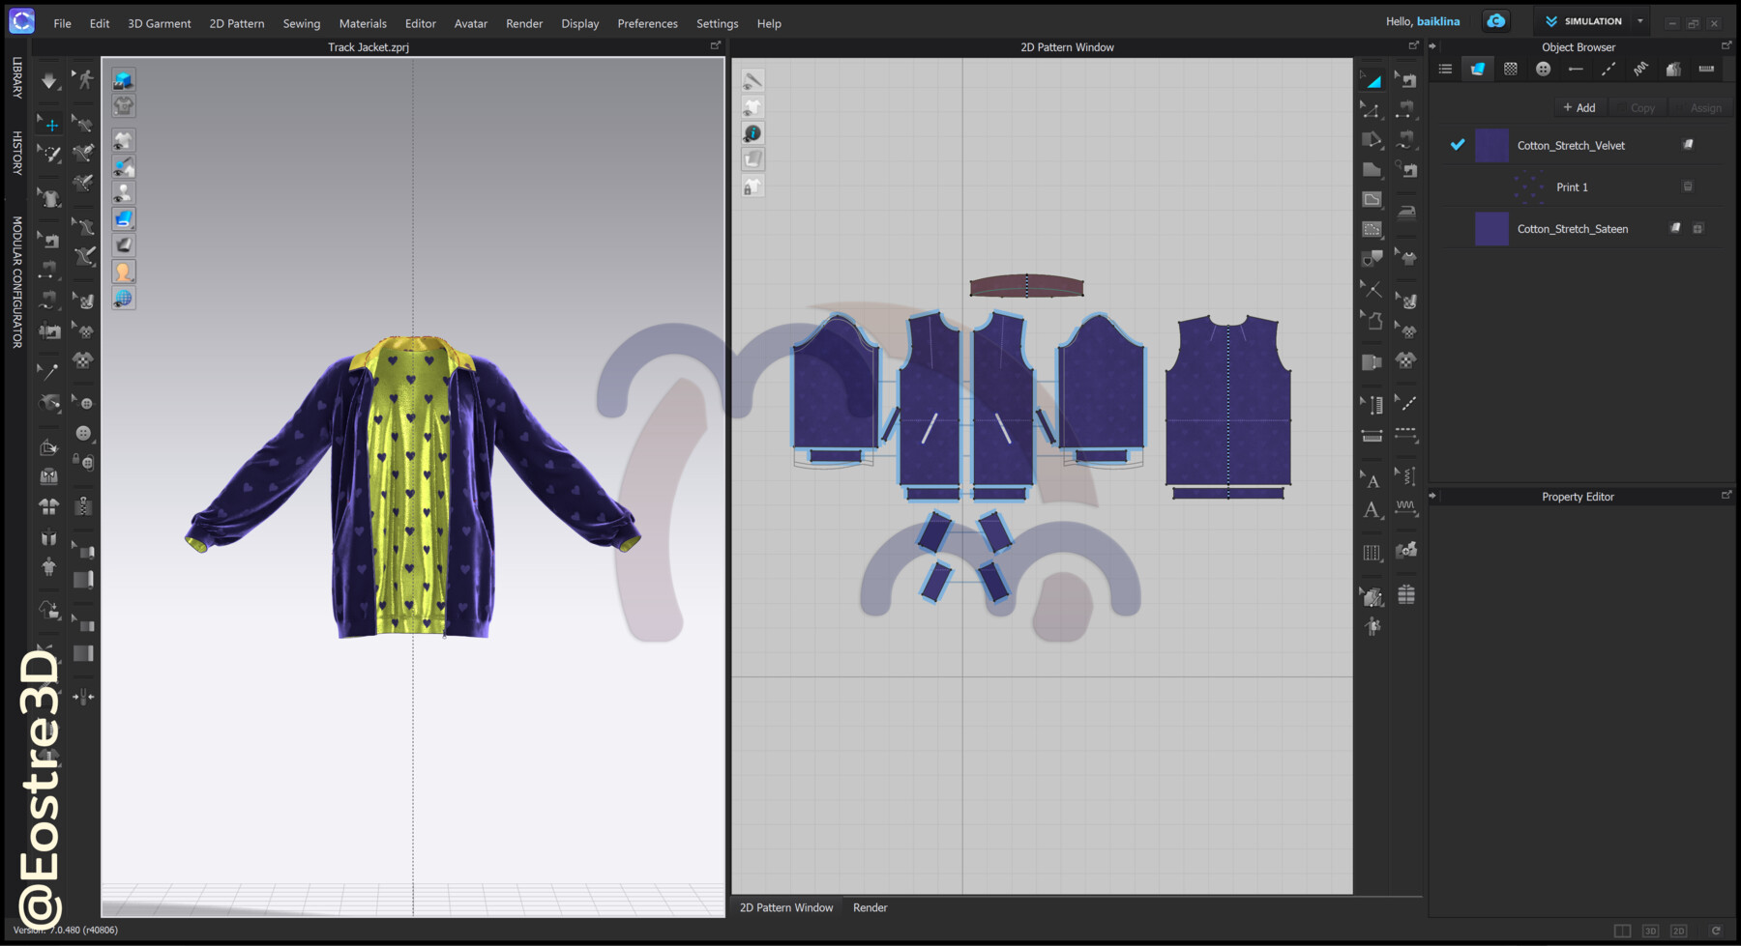
Task: Open the Simulation dropdown menu
Action: click(x=1640, y=20)
